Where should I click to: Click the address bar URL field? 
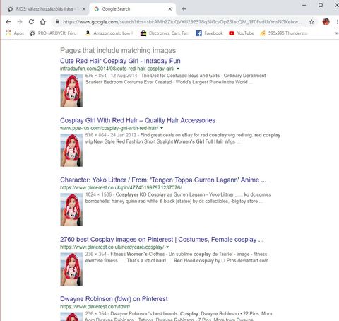[x=182, y=22]
